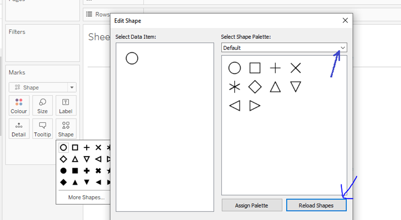The height and width of the screenshot is (220, 401).
Task: Select the open diamond in the Marks shape popup
Action: 64,159
